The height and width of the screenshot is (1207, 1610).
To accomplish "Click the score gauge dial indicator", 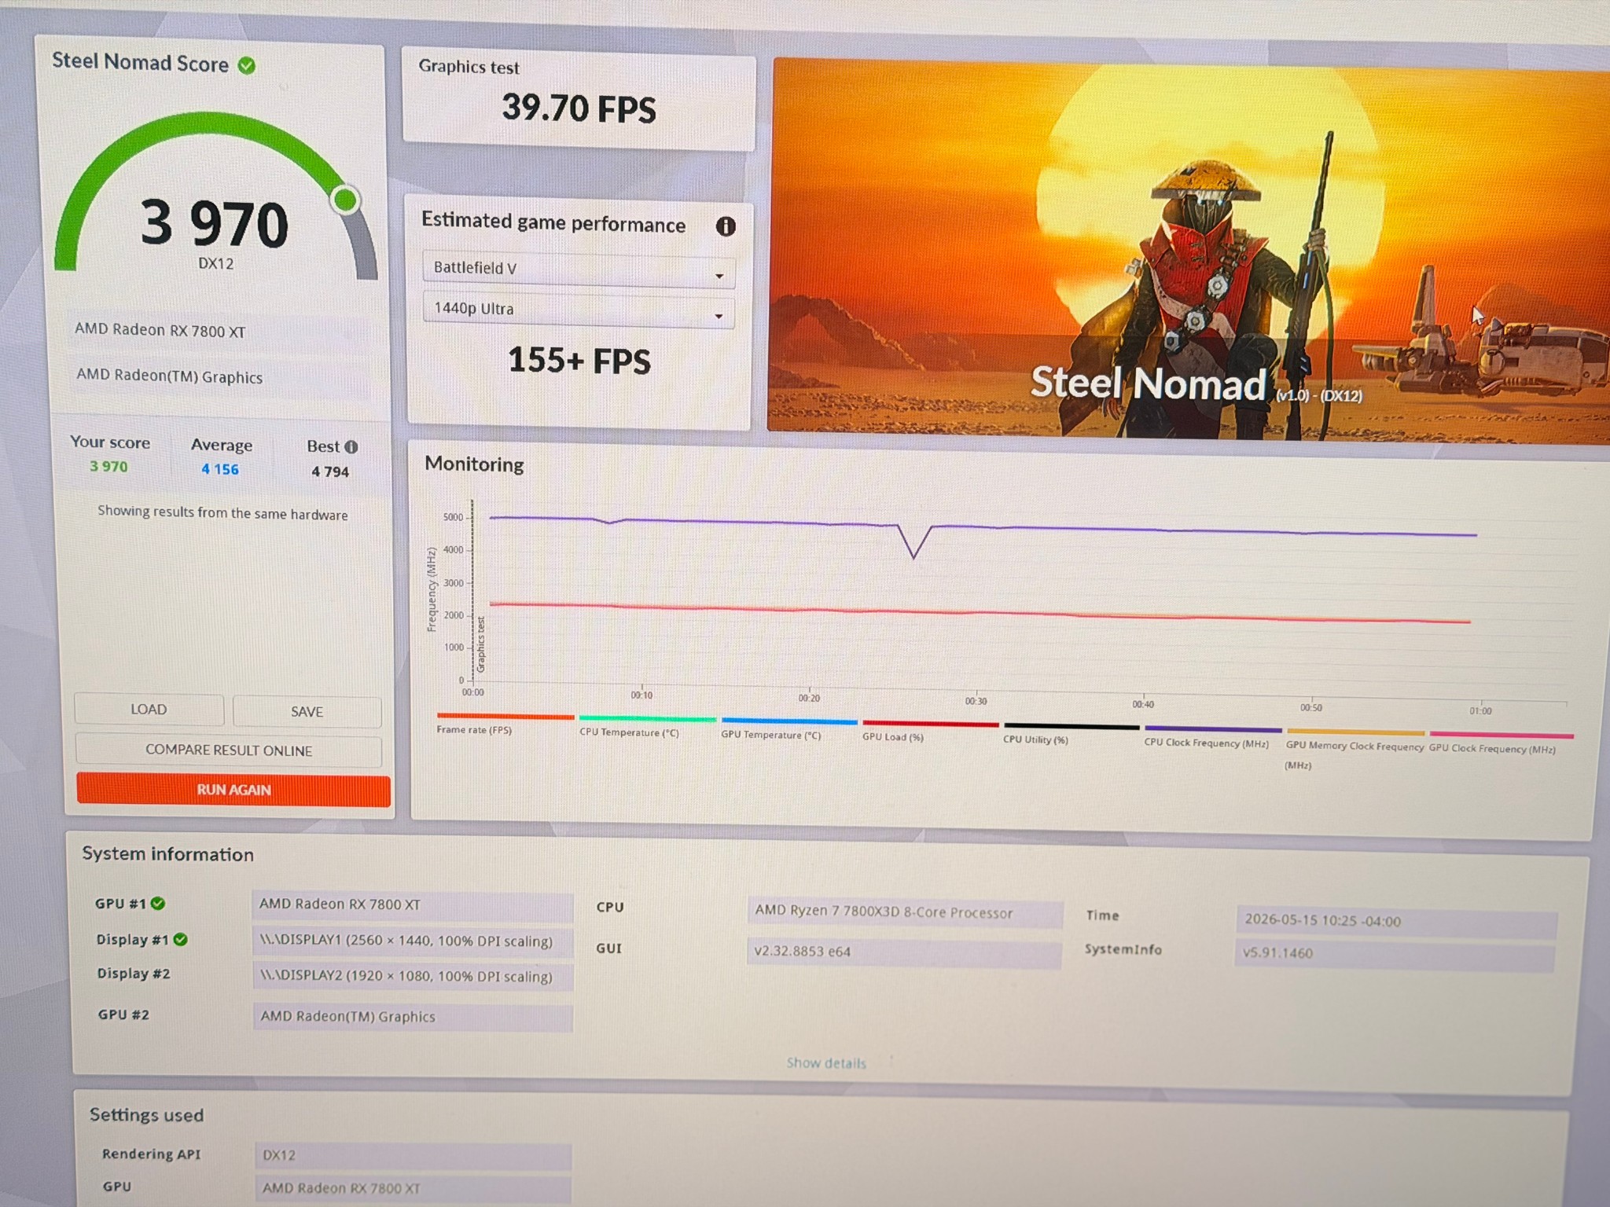I will pyautogui.click(x=345, y=200).
